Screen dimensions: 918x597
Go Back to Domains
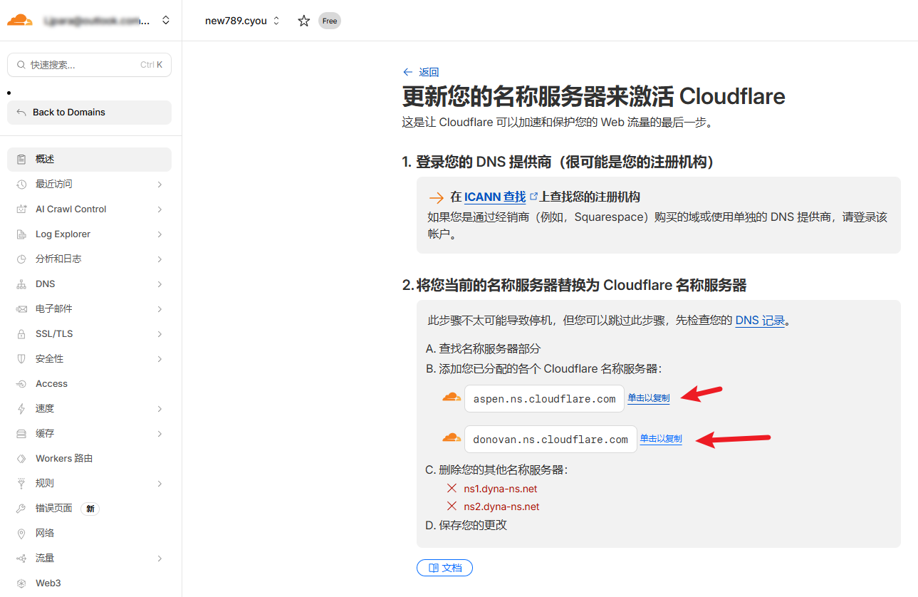tap(89, 113)
